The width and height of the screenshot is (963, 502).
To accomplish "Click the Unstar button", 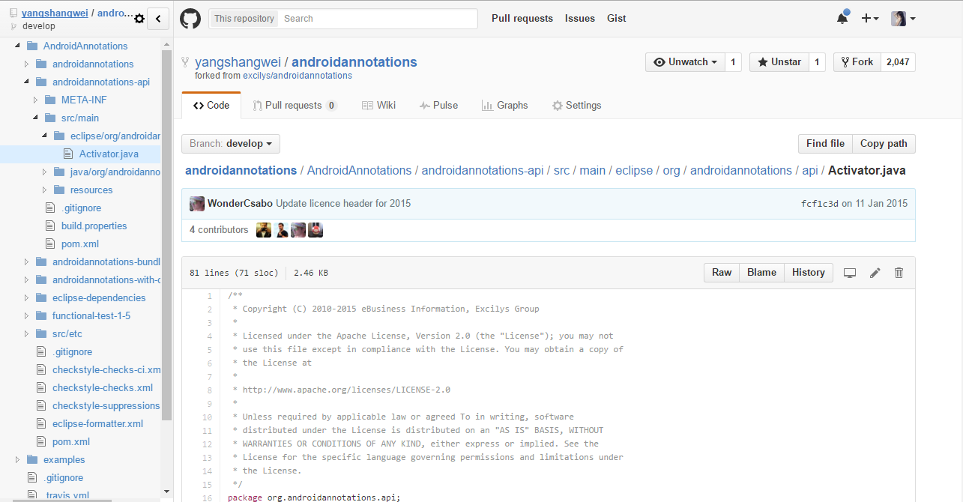I will (x=779, y=62).
